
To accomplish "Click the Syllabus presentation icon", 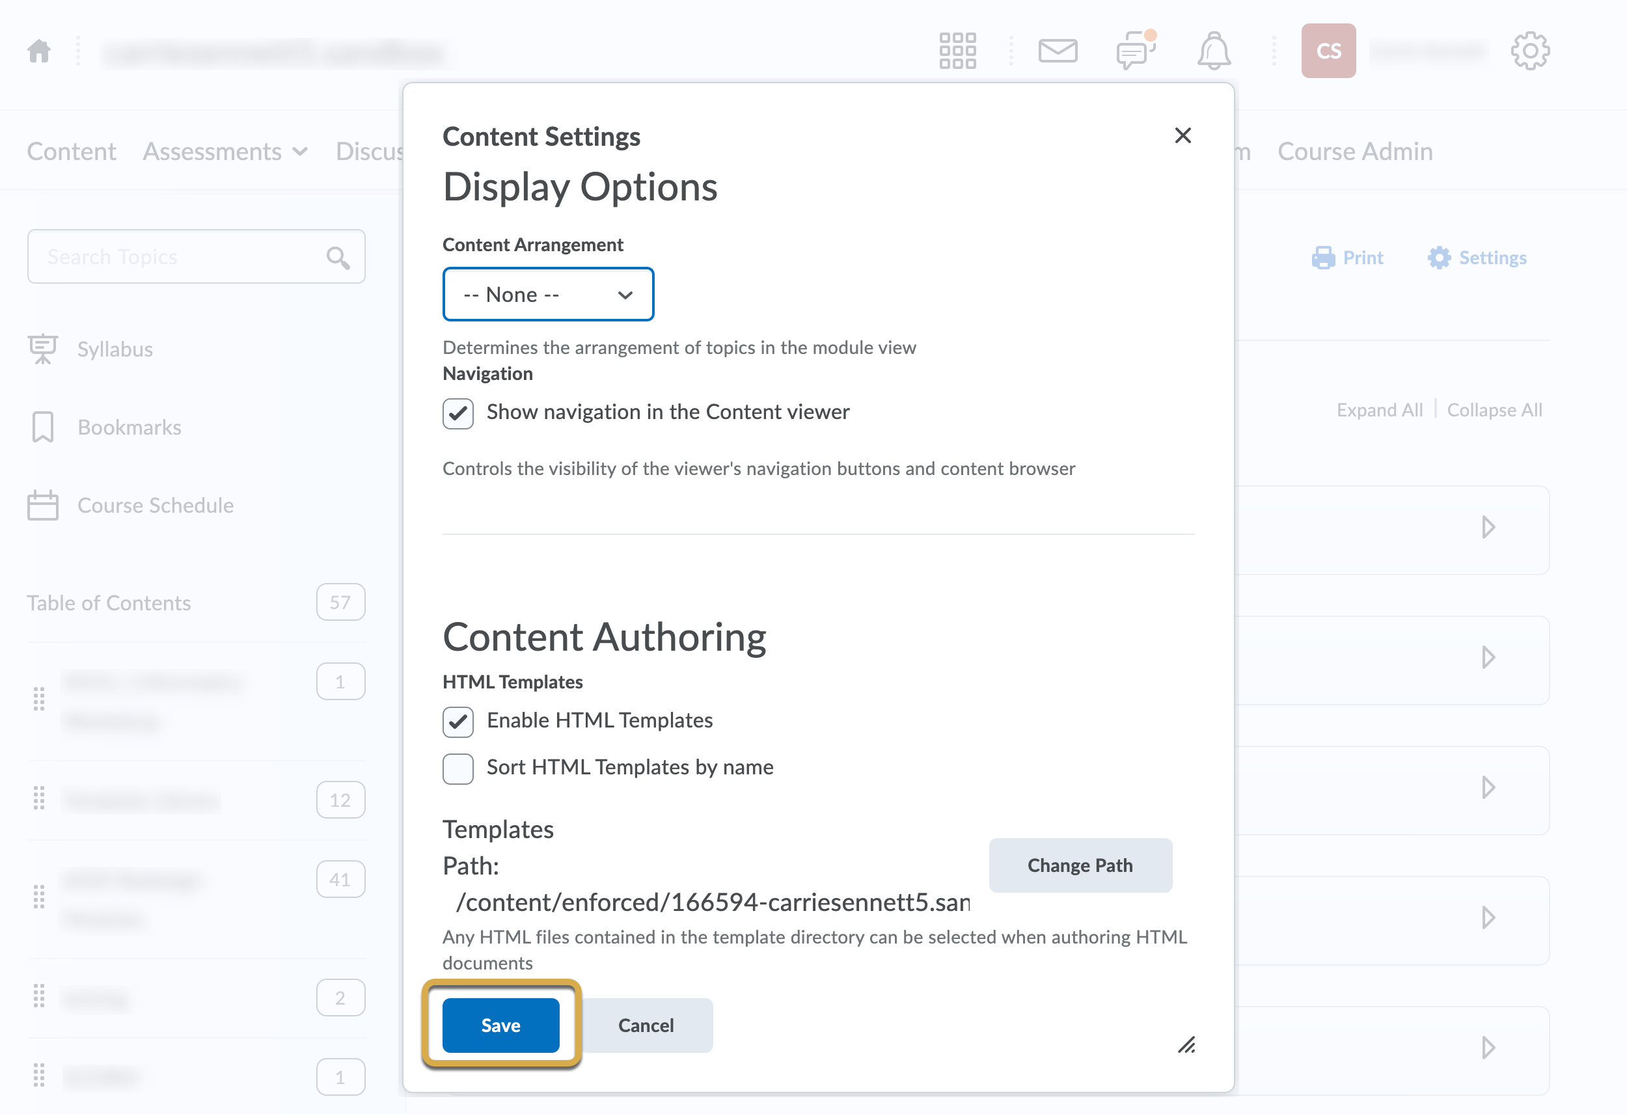I will point(43,349).
